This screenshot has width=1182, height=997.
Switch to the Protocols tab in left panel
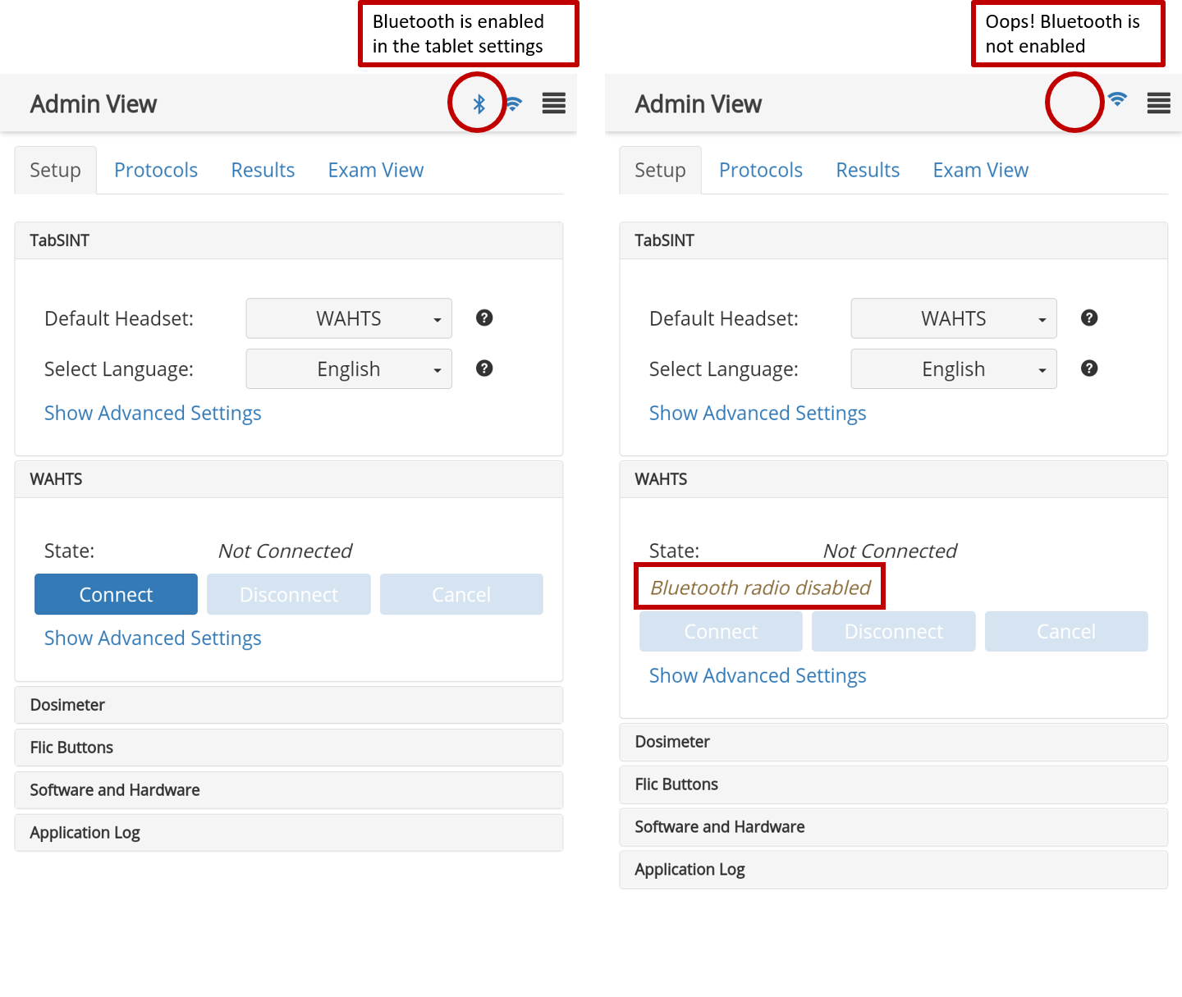[156, 170]
